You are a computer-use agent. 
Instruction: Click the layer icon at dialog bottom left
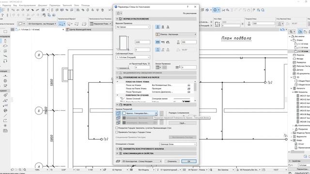point(118,161)
